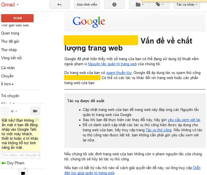Open the Thư nháp folder

click(9, 50)
